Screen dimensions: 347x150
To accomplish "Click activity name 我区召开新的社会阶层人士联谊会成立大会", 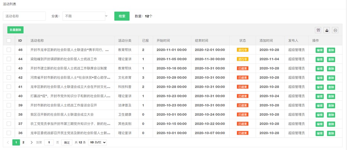I will click(x=62, y=114).
